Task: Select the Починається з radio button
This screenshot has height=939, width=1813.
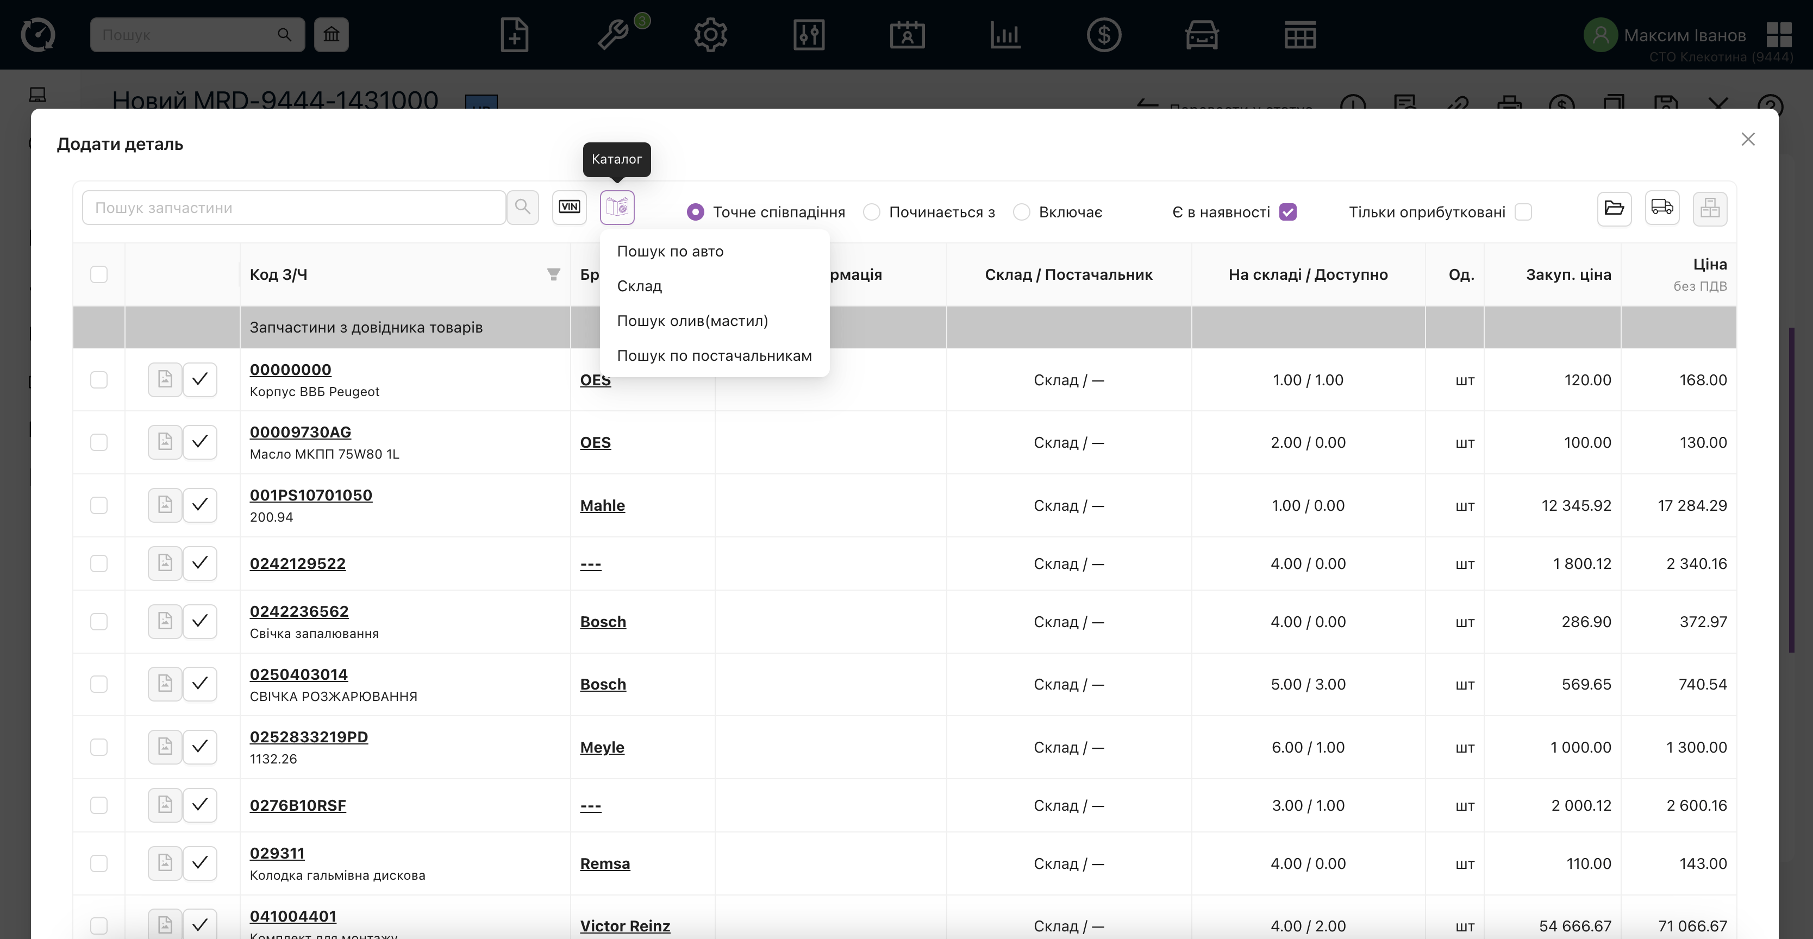Action: tap(871, 212)
